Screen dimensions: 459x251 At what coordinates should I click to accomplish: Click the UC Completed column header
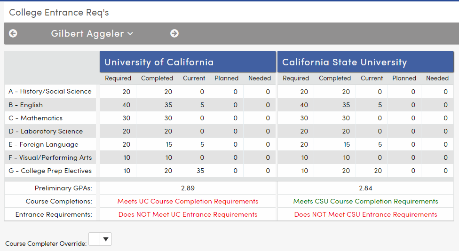[x=157, y=78]
